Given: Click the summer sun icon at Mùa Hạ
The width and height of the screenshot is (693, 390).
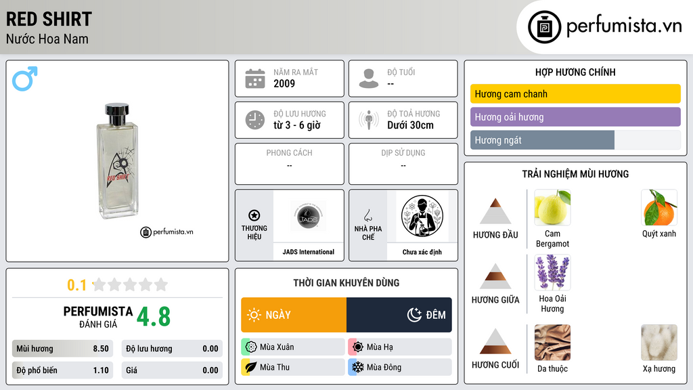Looking at the screenshot, I should (x=358, y=347).
